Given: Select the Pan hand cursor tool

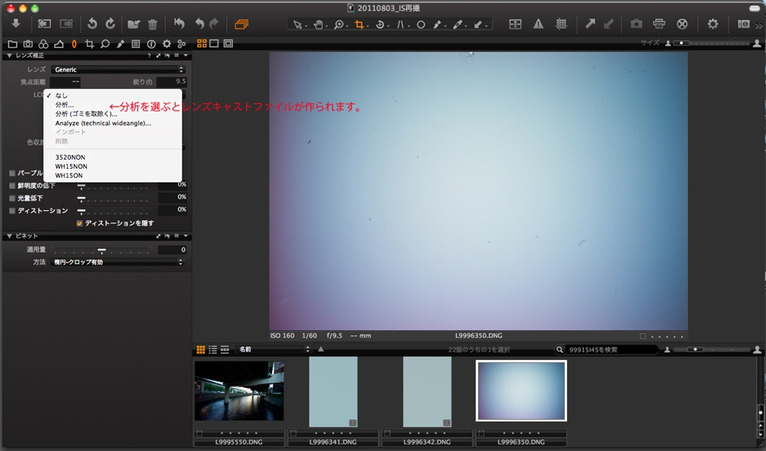Looking at the screenshot, I should tap(319, 24).
